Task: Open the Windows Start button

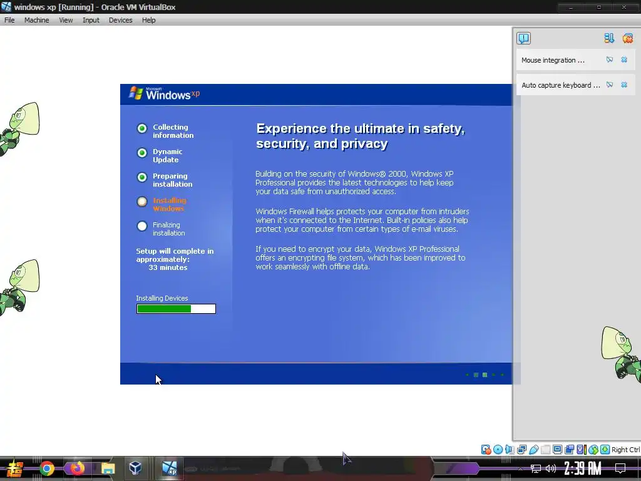Action: pyautogui.click(x=14, y=468)
